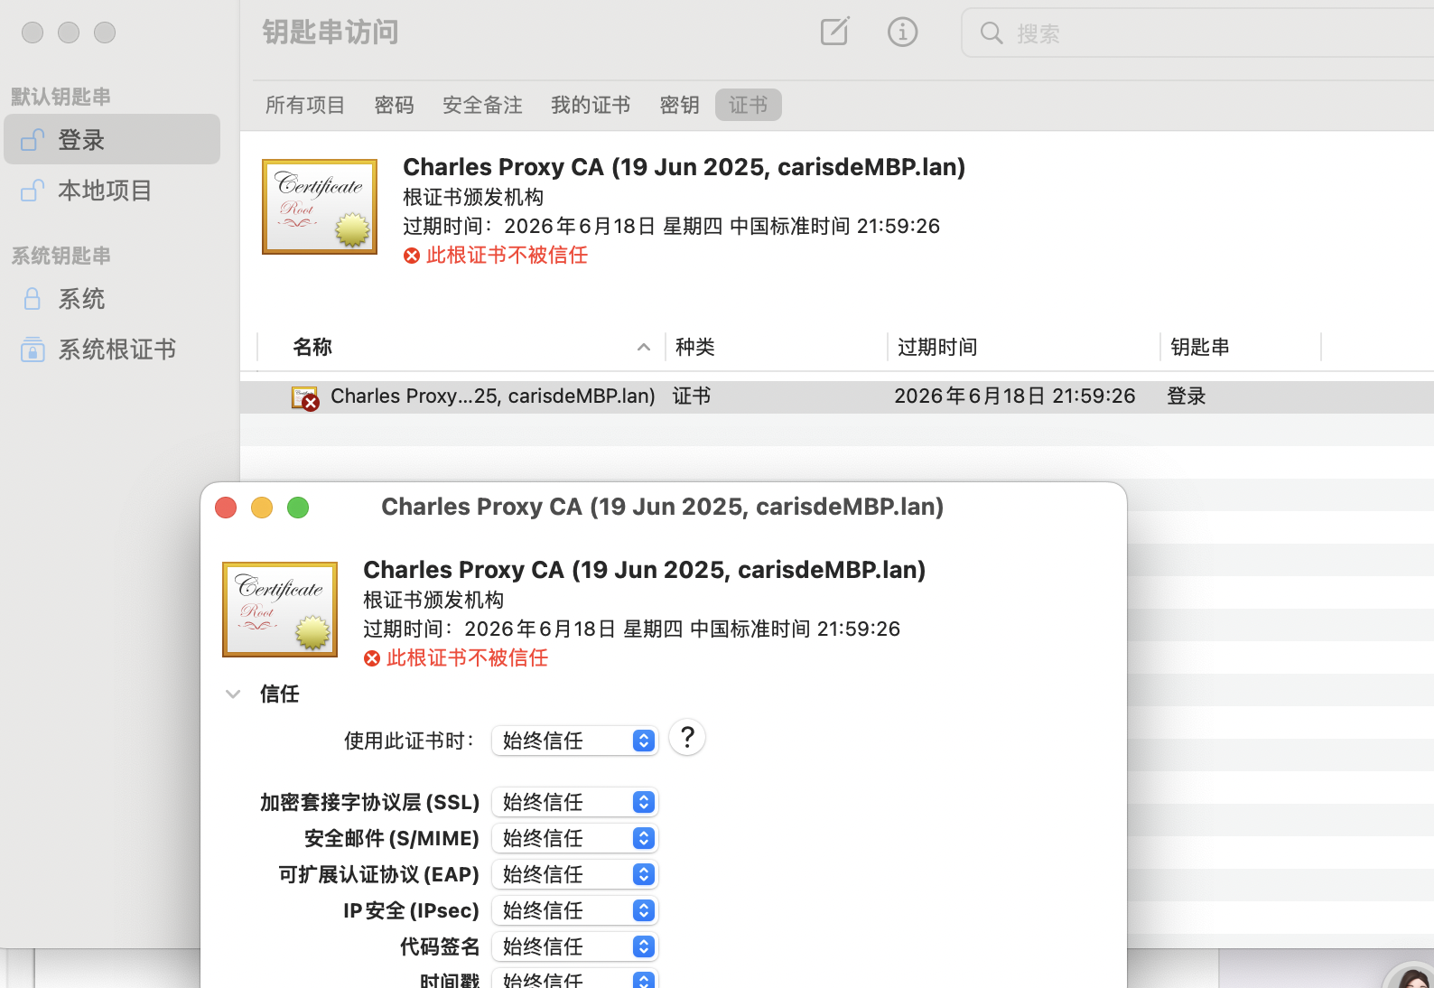
Task: Open the 安全邮件 (S/MIME) trust dropdown
Action: (575, 838)
